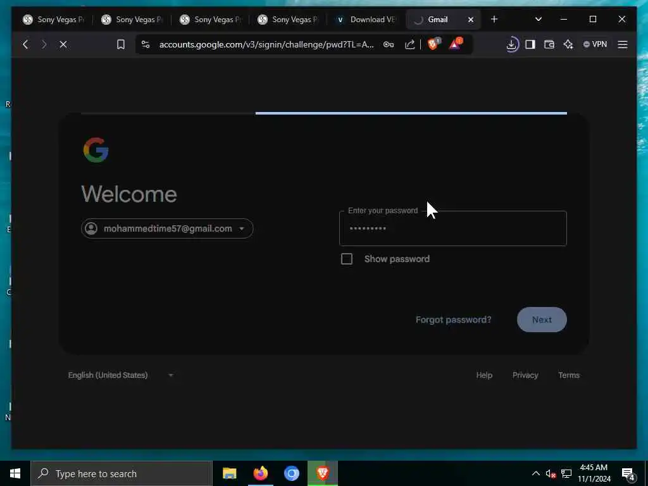648x486 pixels.
Task: Open Brave Wallet icon
Action: pyautogui.click(x=549, y=45)
